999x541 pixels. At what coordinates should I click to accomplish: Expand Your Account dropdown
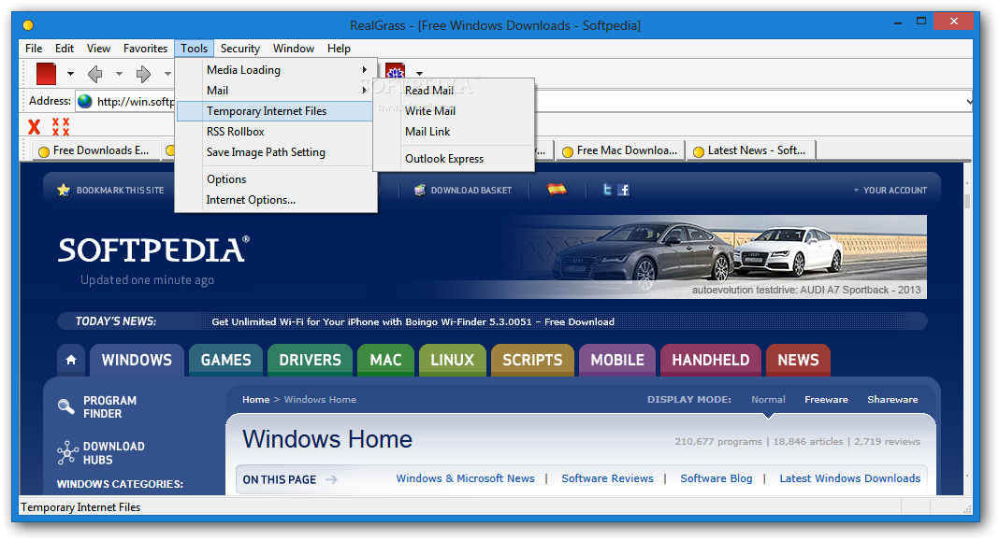(890, 191)
